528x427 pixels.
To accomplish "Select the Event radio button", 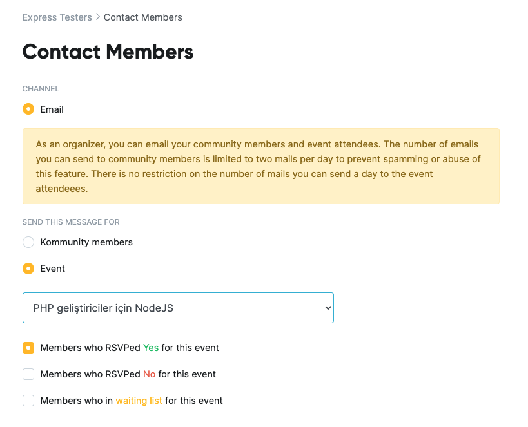I will [28, 269].
